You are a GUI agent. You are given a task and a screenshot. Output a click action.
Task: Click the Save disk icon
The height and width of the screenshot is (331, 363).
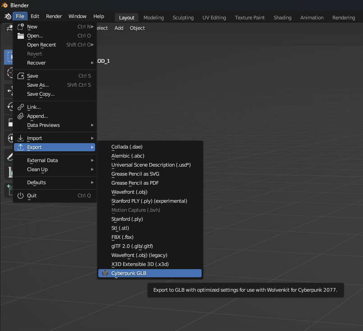(x=20, y=76)
